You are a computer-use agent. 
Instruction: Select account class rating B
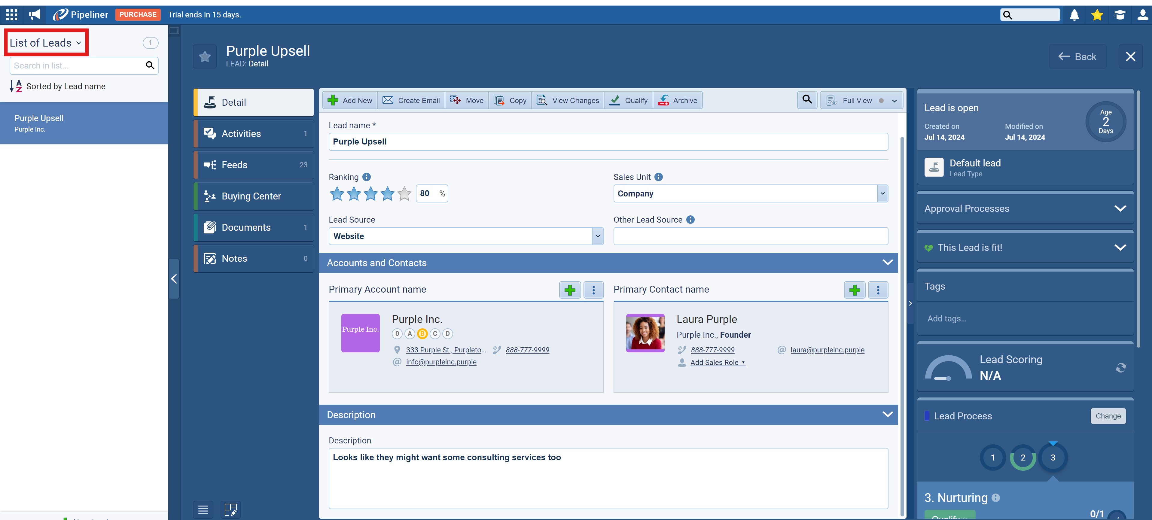coord(422,333)
